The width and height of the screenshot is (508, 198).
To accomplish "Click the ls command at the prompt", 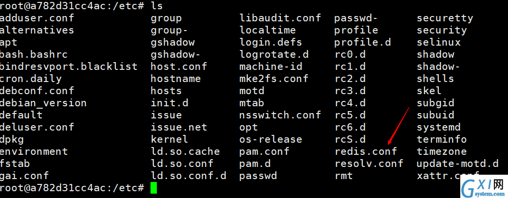I will pos(156,6).
